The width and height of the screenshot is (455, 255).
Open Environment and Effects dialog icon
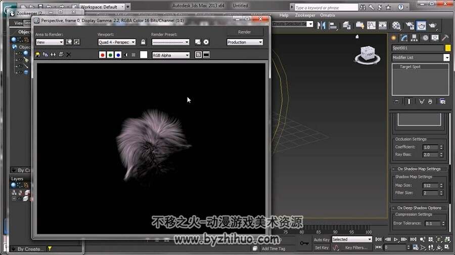pyautogui.click(x=206, y=42)
